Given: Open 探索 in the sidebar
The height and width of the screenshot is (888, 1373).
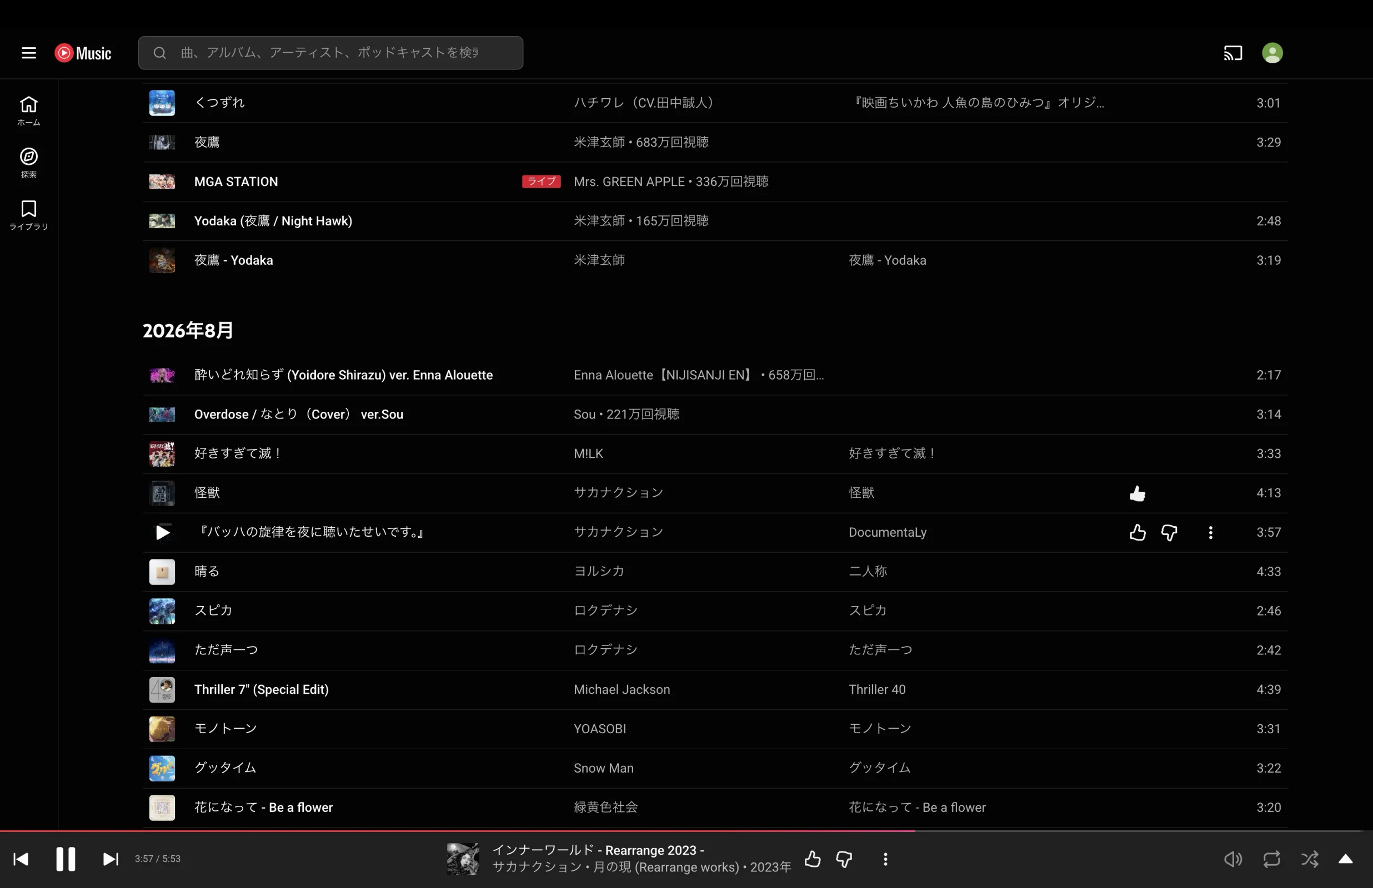Looking at the screenshot, I should 29,163.
